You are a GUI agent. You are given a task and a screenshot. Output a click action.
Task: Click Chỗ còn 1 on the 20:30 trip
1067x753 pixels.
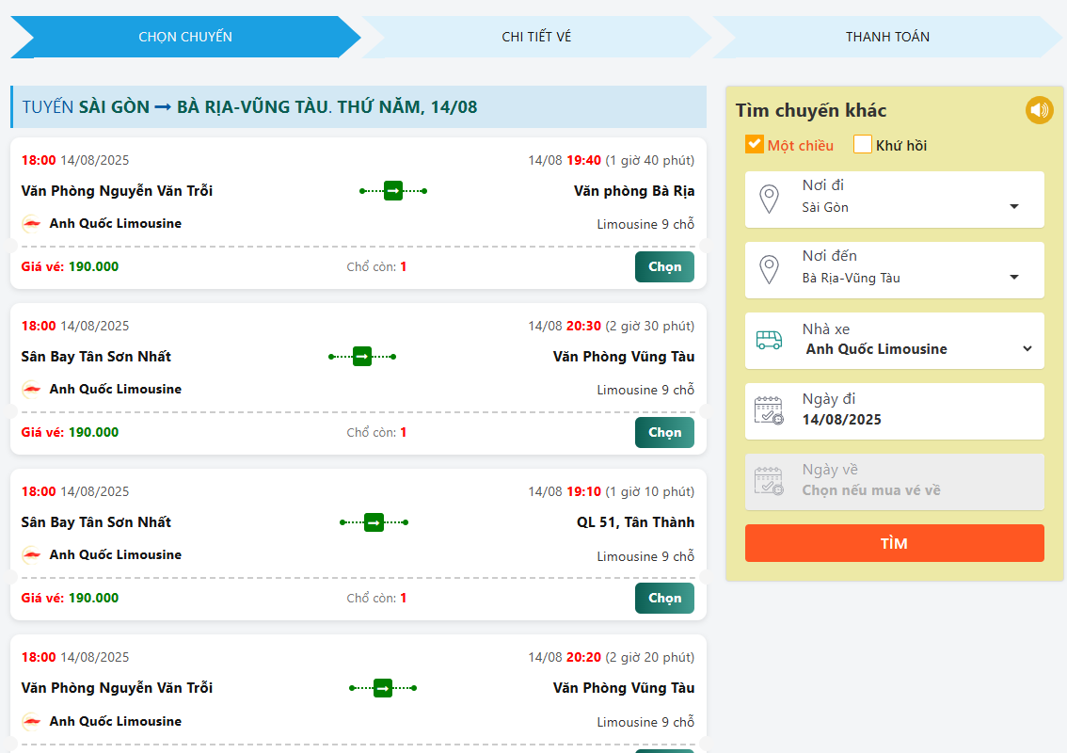pos(376,432)
